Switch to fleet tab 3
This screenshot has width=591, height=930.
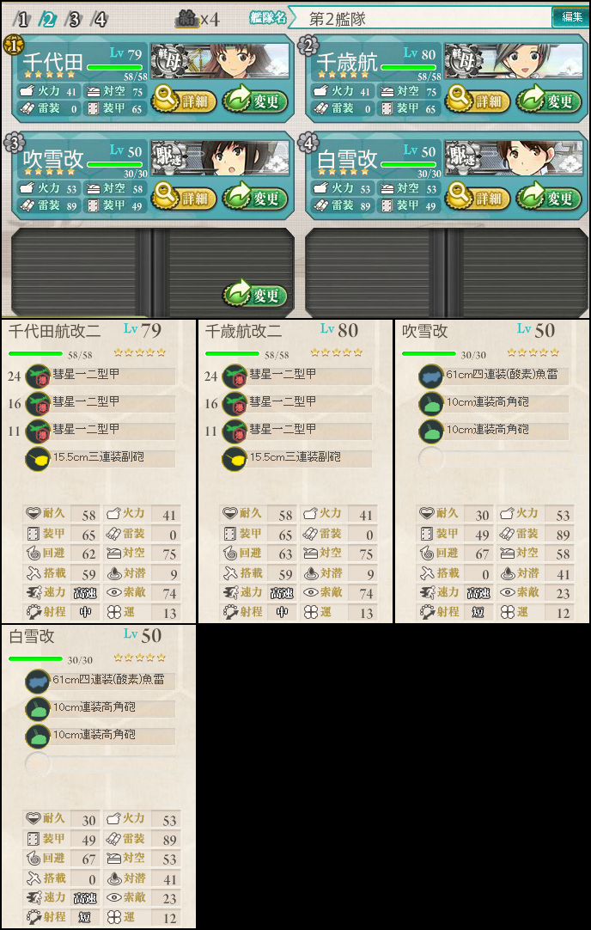coord(74,20)
